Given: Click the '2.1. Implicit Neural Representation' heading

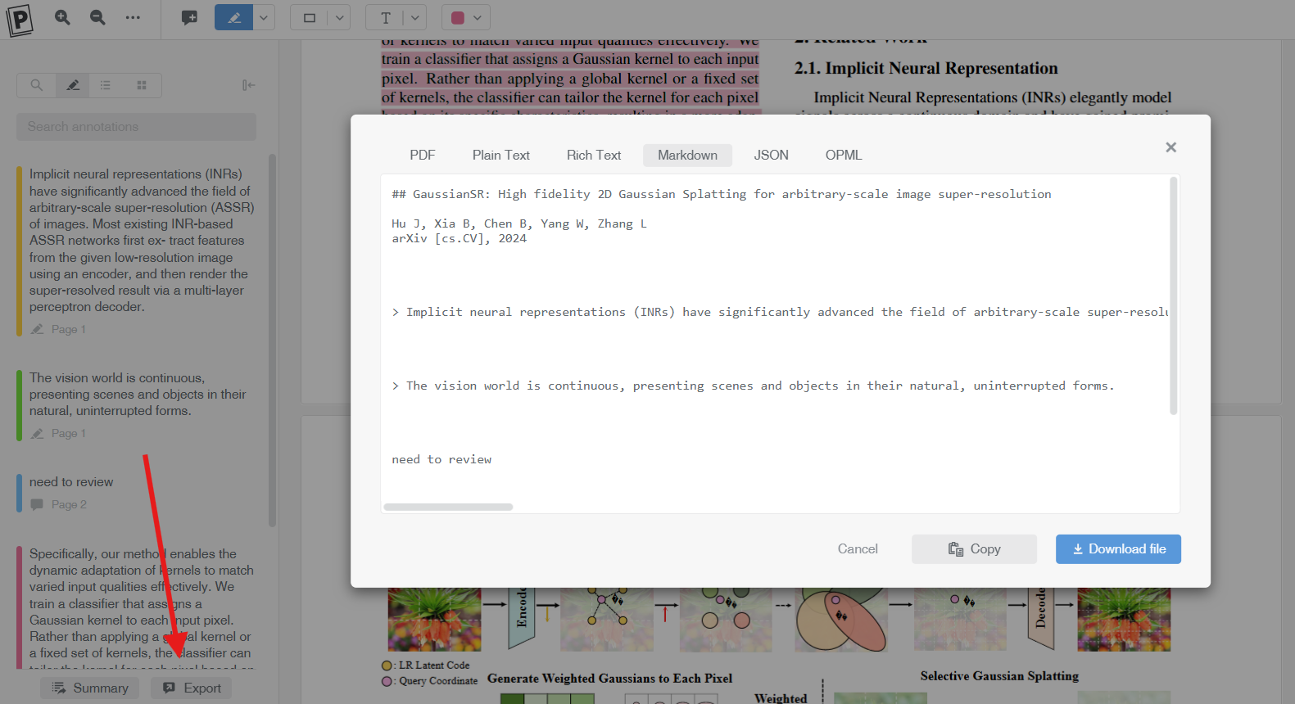Looking at the screenshot, I should [x=926, y=69].
